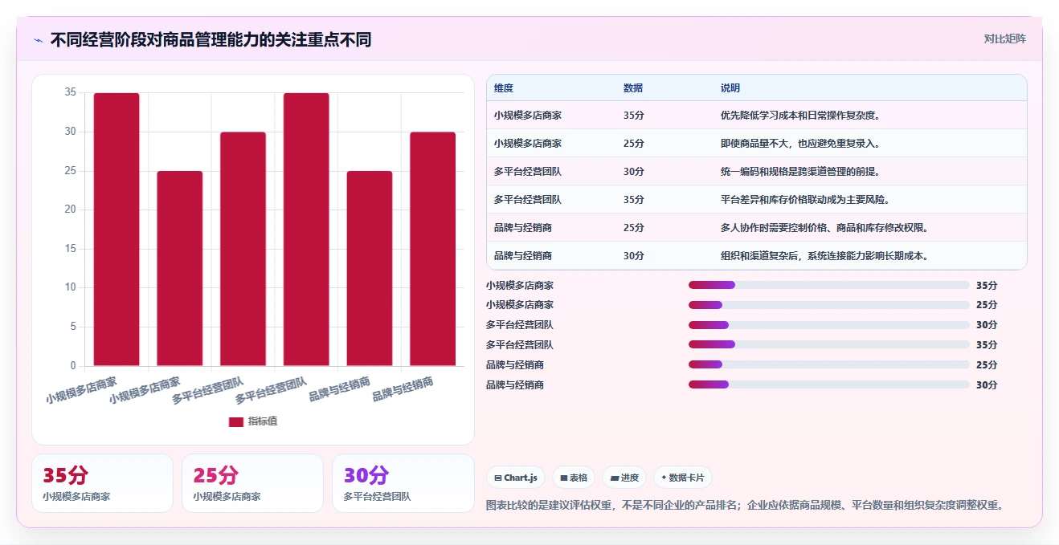Click the 品牌与经销商 chart bar reaching 30
This screenshot has width=1059, height=545.
[433, 249]
